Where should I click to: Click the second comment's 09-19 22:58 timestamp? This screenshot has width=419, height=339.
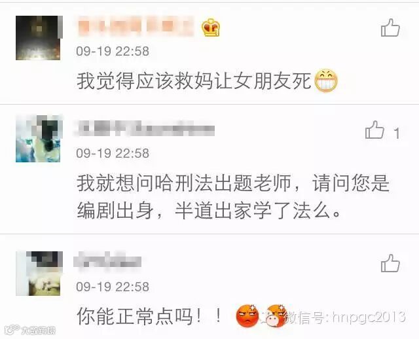click(113, 153)
